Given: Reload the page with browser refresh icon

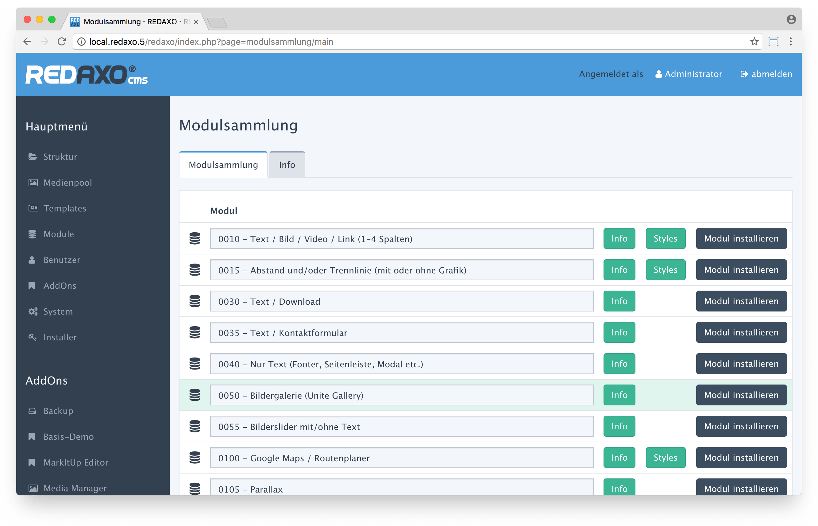Looking at the screenshot, I should coord(62,42).
